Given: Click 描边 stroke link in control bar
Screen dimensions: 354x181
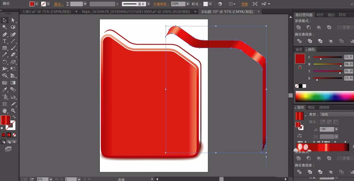Looking at the screenshot, I should tap(58, 4).
